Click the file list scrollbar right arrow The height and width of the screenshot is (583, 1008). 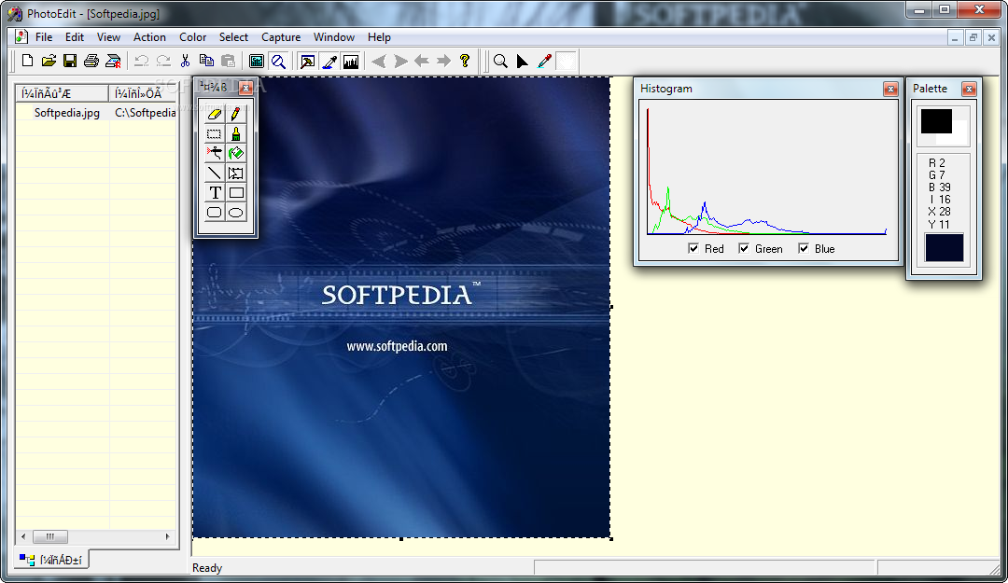tap(168, 536)
